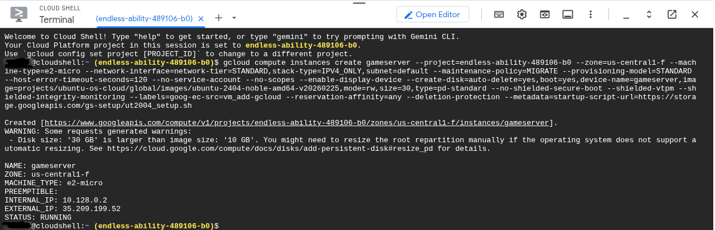
Task: Click the EXTERNAL_IP 35.209.199.52 output line
Action: pos(62,209)
